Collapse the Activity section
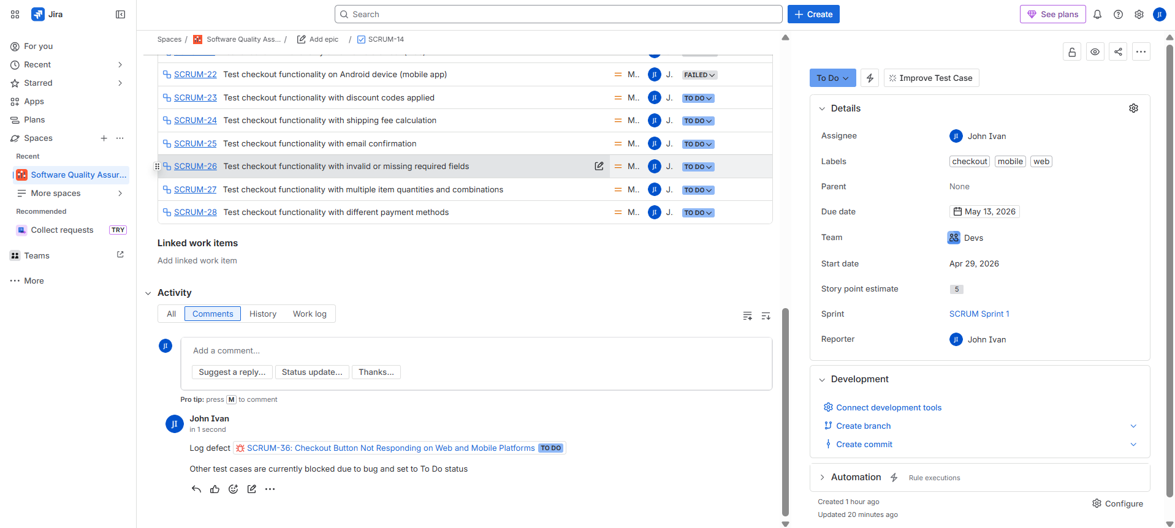 pyautogui.click(x=148, y=293)
